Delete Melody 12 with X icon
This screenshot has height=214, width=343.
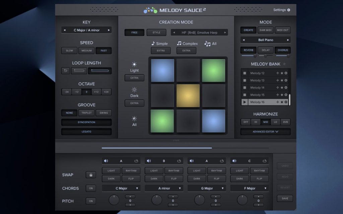point(286,73)
